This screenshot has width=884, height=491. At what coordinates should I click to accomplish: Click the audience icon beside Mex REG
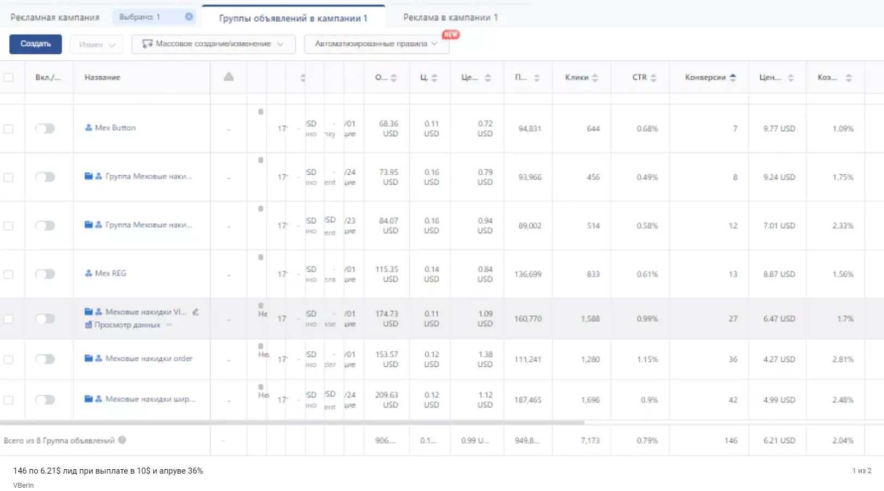pyautogui.click(x=88, y=273)
